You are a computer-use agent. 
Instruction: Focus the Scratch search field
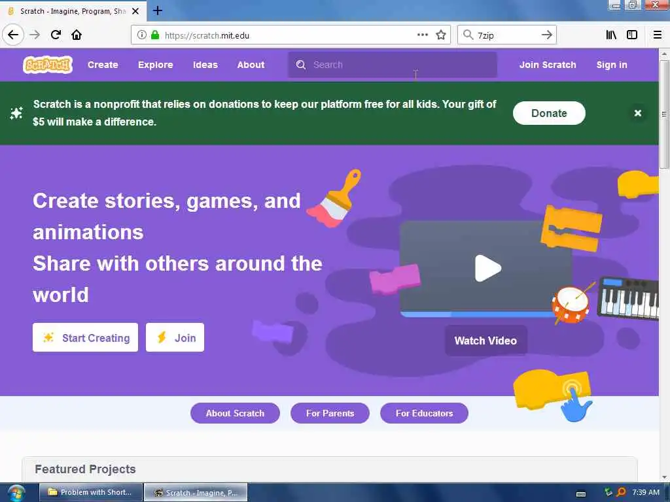(x=393, y=65)
